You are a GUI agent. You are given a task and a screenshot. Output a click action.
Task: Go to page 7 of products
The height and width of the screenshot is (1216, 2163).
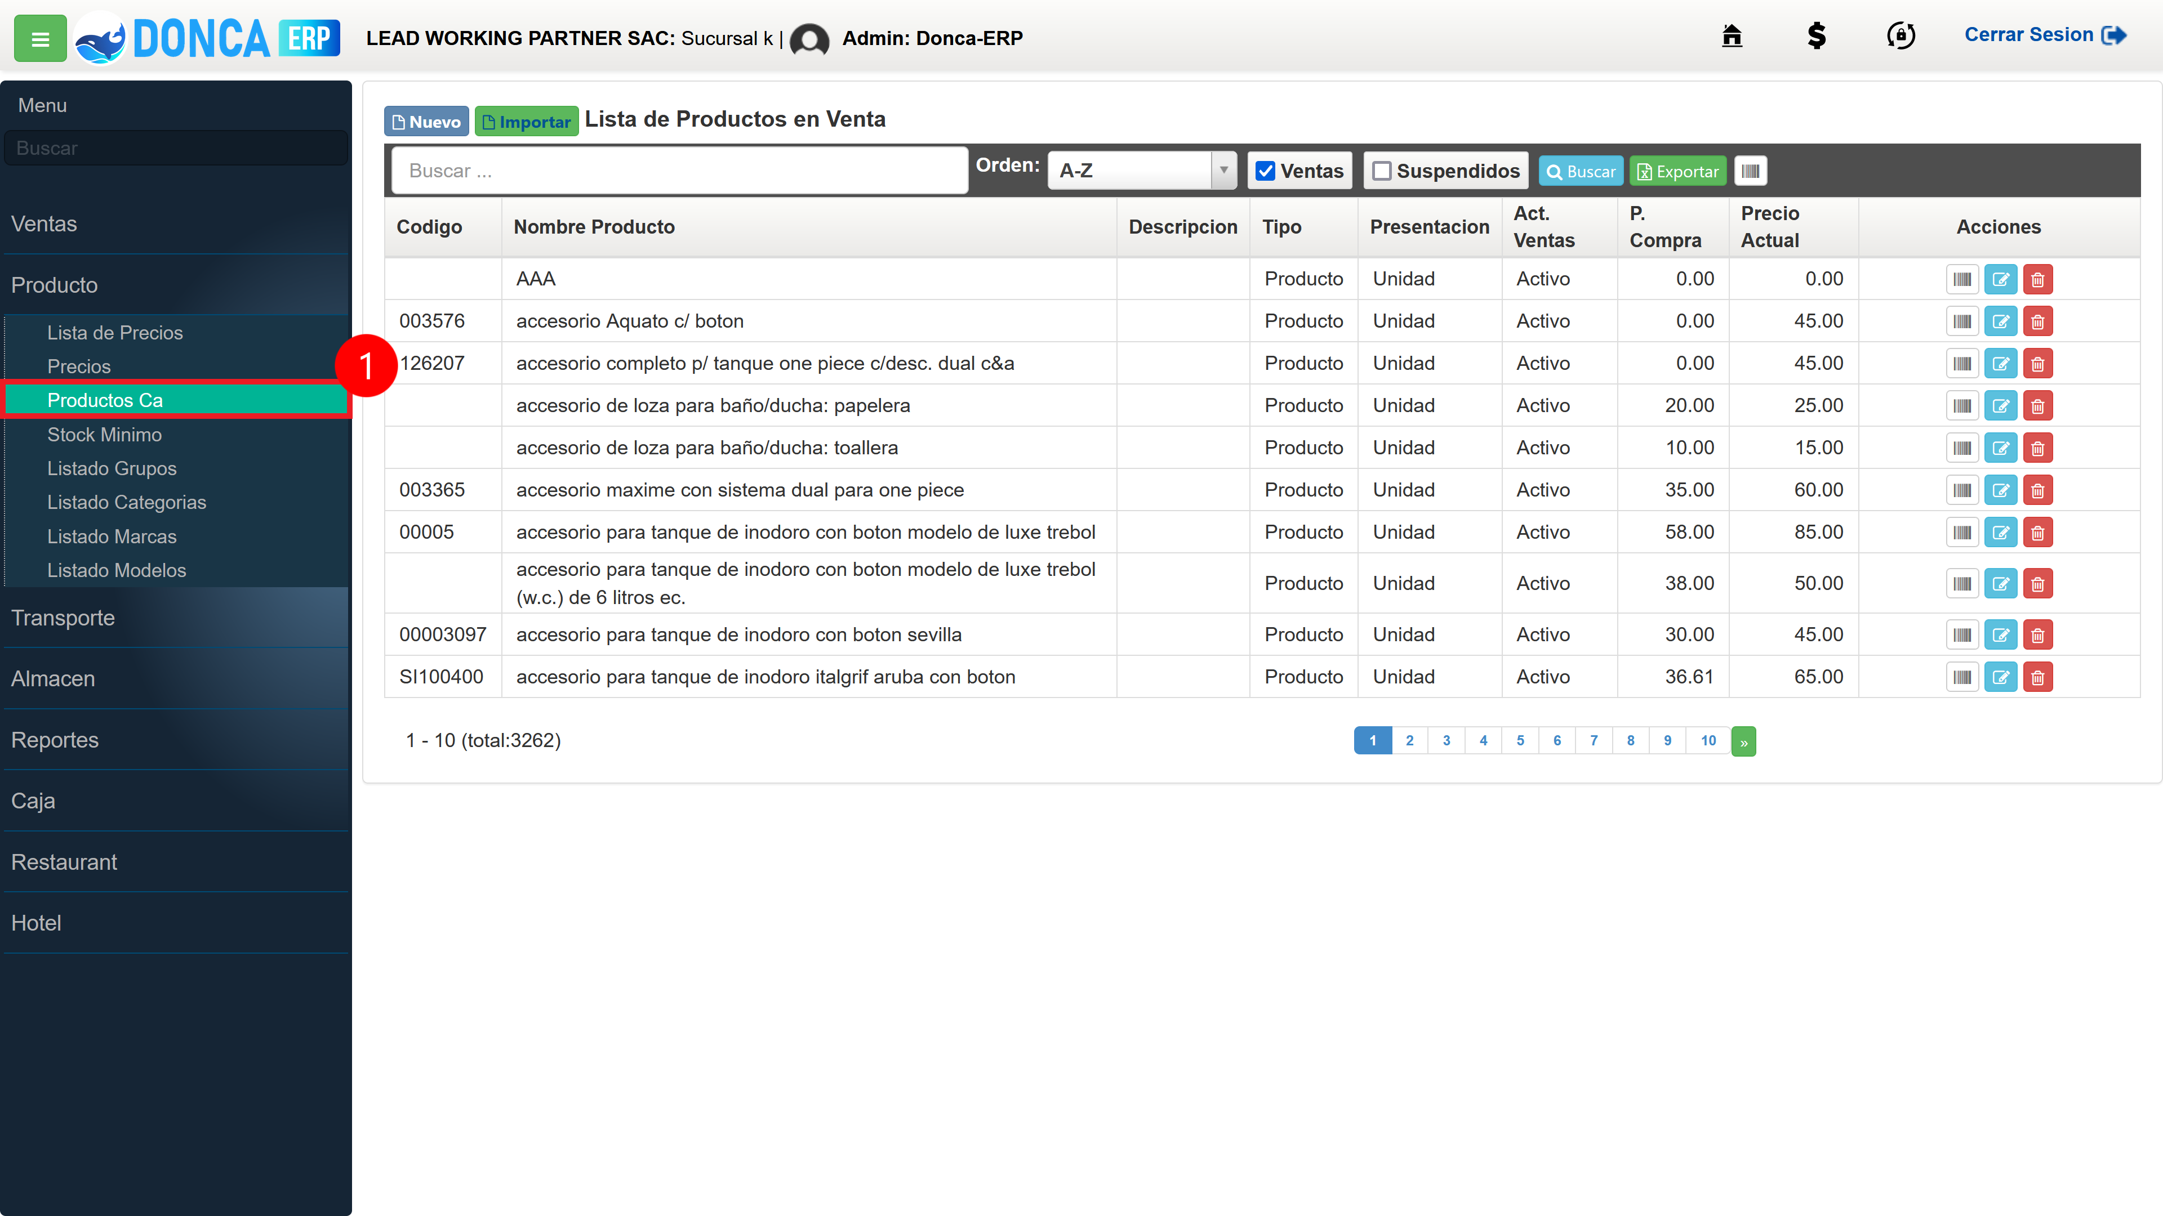tap(1594, 740)
